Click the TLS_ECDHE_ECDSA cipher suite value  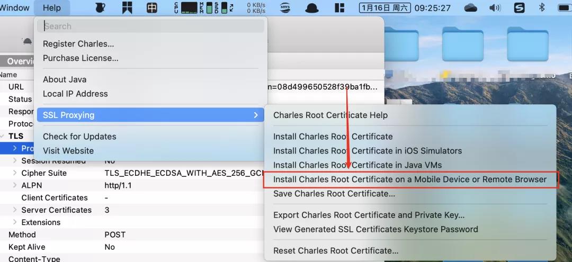[x=184, y=173]
